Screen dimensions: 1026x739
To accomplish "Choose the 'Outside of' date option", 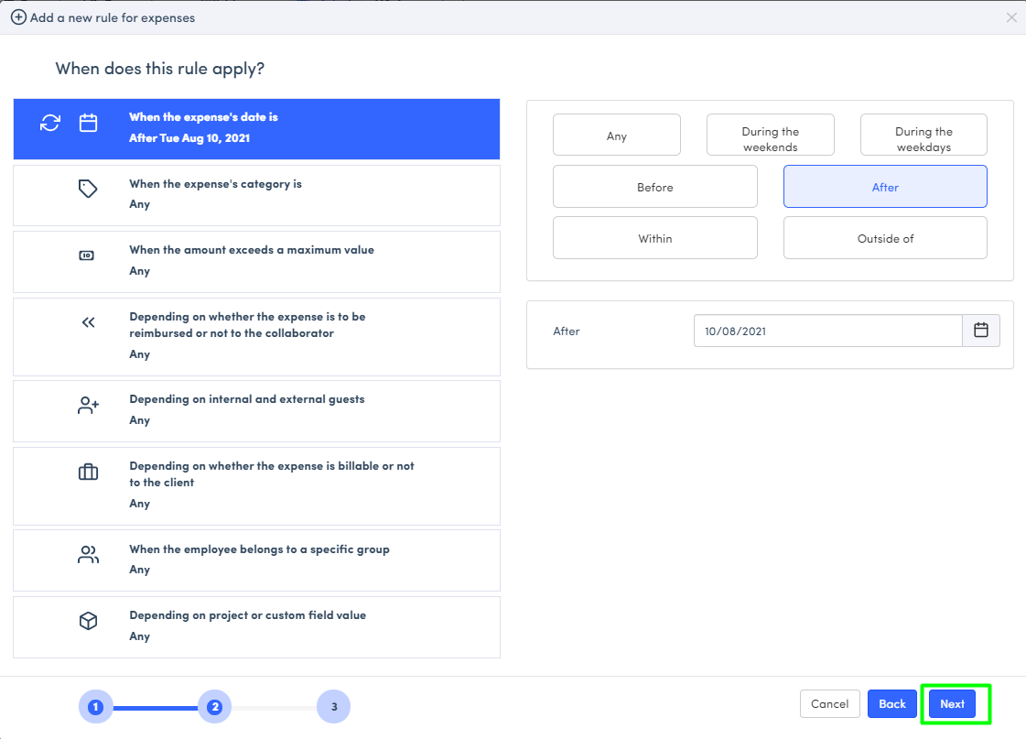I will pos(885,238).
